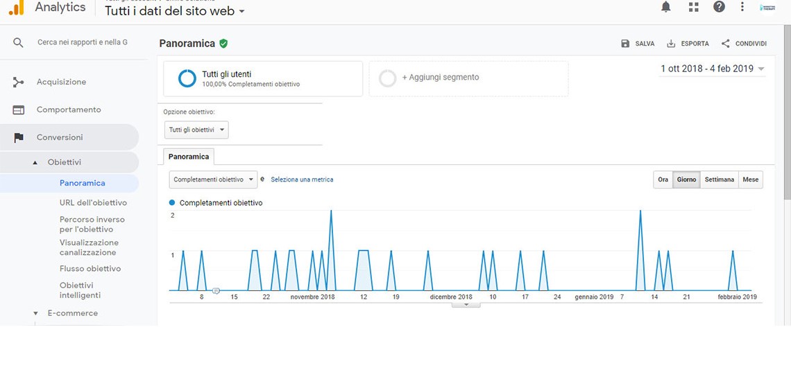The image size is (791, 379).
Task: Select Panoramica under Obiettivi
Action: pos(83,184)
